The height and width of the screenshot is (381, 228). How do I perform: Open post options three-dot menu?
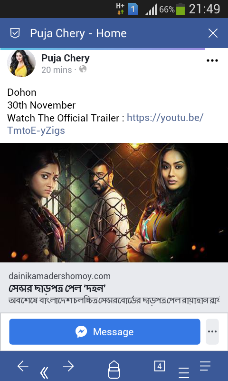click(x=212, y=60)
